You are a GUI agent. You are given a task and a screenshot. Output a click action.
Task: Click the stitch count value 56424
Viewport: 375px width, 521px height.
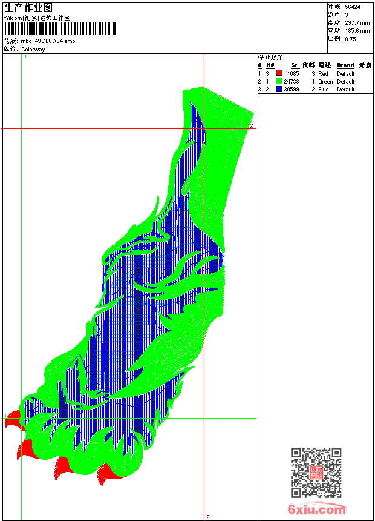[353, 7]
